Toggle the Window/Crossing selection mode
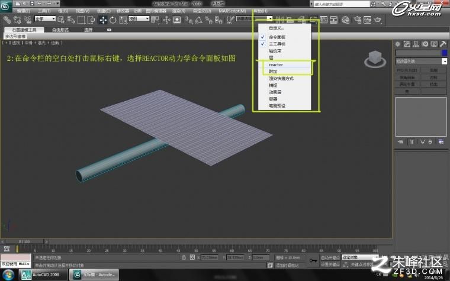This screenshot has width=450, height=281. (91, 20)
